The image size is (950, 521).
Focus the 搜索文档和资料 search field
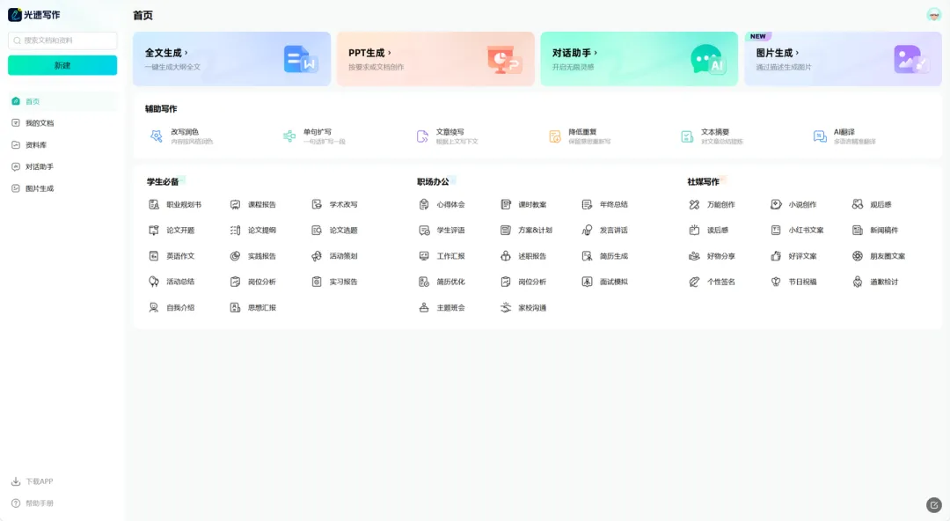point(62,40)
